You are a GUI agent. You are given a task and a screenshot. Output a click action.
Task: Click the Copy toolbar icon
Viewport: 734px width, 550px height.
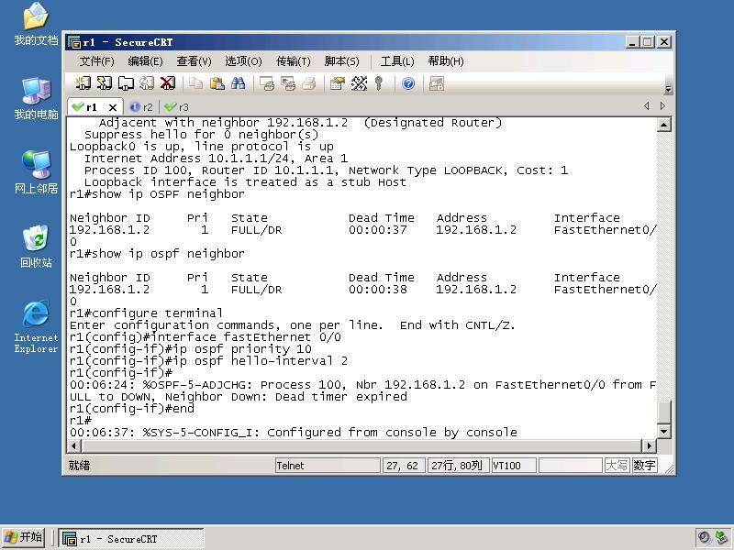pyautogui.click(x=195, y=83)
